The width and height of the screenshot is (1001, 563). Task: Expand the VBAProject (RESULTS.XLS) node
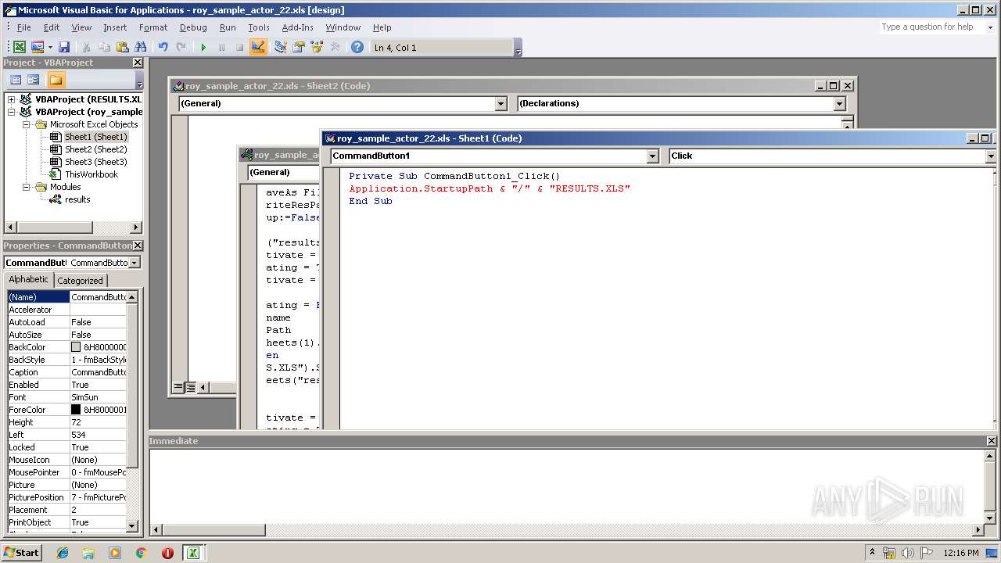pyautogui.click(x=12, y=99)
